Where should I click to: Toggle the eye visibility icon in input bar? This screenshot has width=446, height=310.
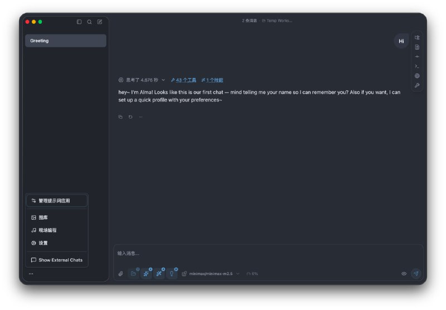[404, 274]
